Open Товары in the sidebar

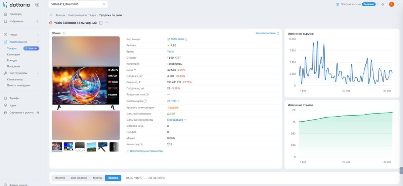pos(11,48)
